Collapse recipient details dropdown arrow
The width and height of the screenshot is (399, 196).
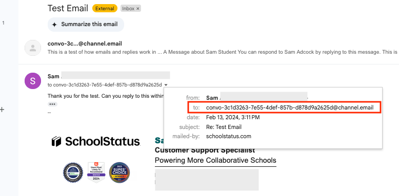[x=166, y=85]
